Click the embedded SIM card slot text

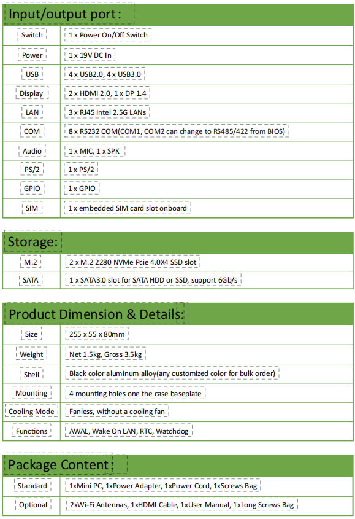[128, 208]
